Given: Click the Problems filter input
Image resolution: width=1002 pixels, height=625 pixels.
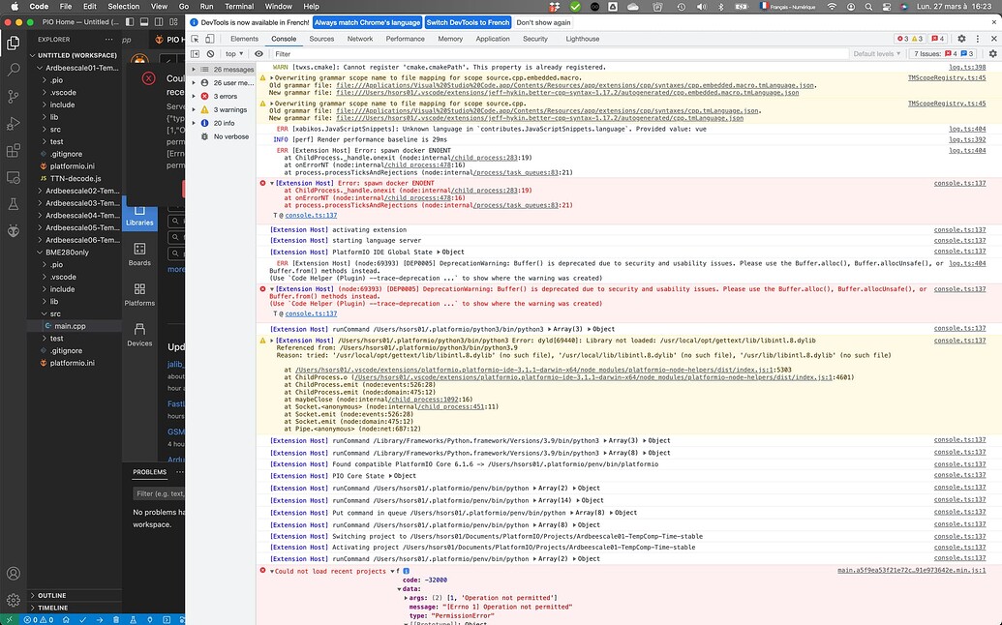Looking at the screenshot, I should [159, 493].
